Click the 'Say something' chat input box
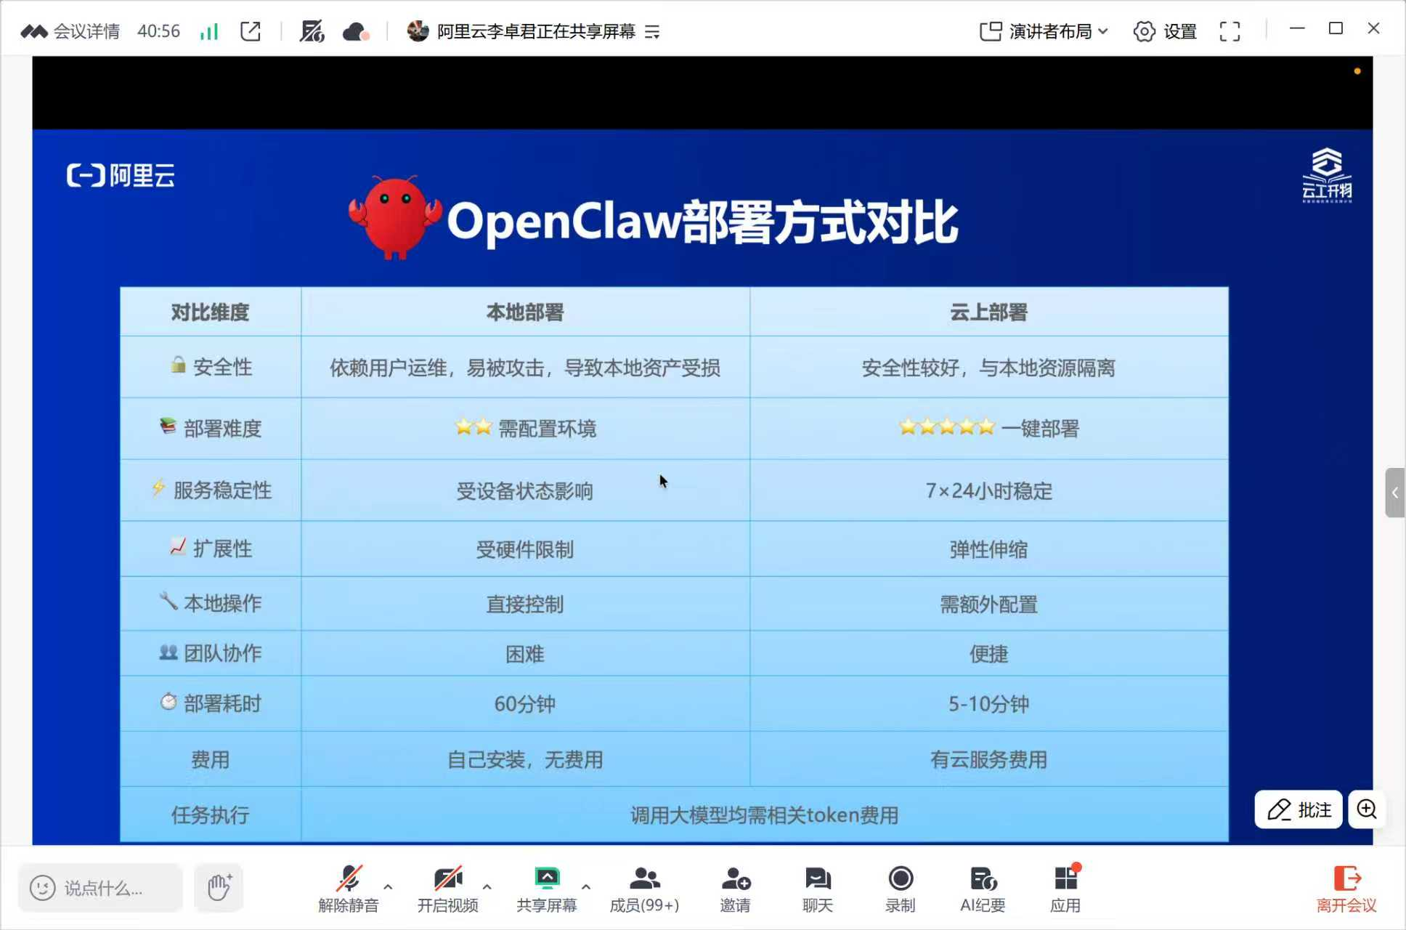Screen dimensions: 1406x930 [x=102, y=888]
